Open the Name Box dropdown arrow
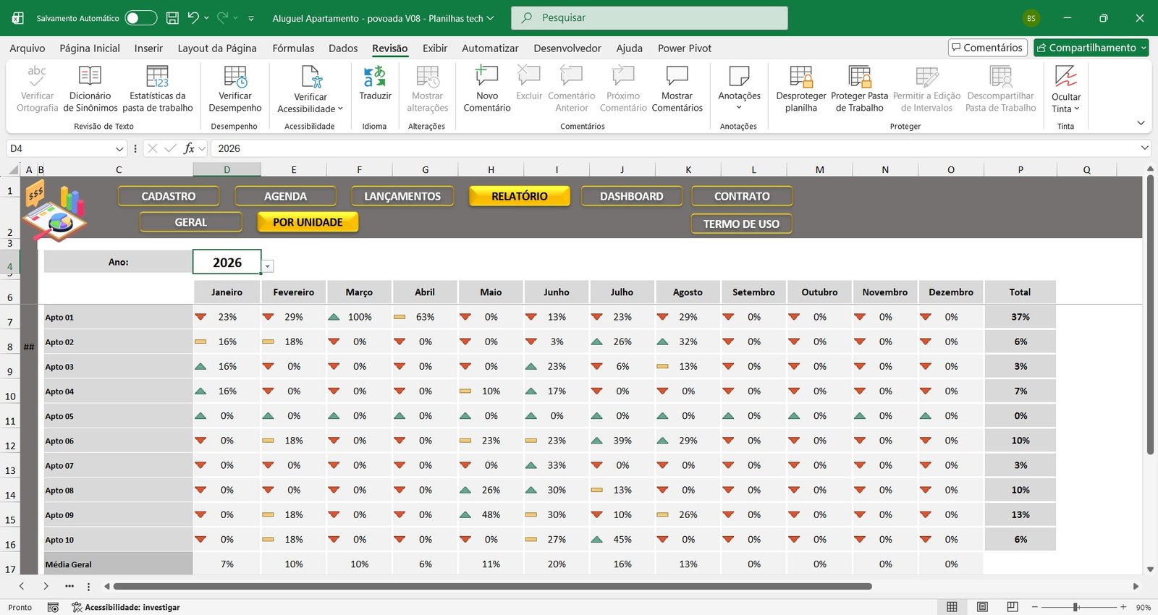Image resolution: width=1158 pixels, height=615 pixels. (119, 148)
